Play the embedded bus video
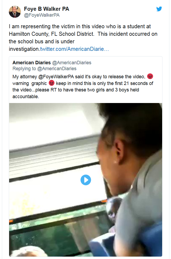Image resolution: width=171 pixels, height=259 pixels. [86, 180]
